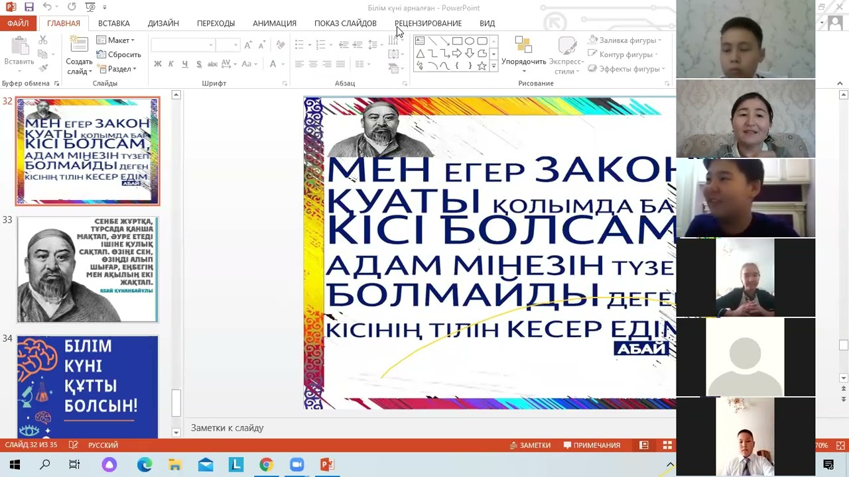
Task: Switch to the ВСТАВКА ribbon tab
Action: (113, 23)
